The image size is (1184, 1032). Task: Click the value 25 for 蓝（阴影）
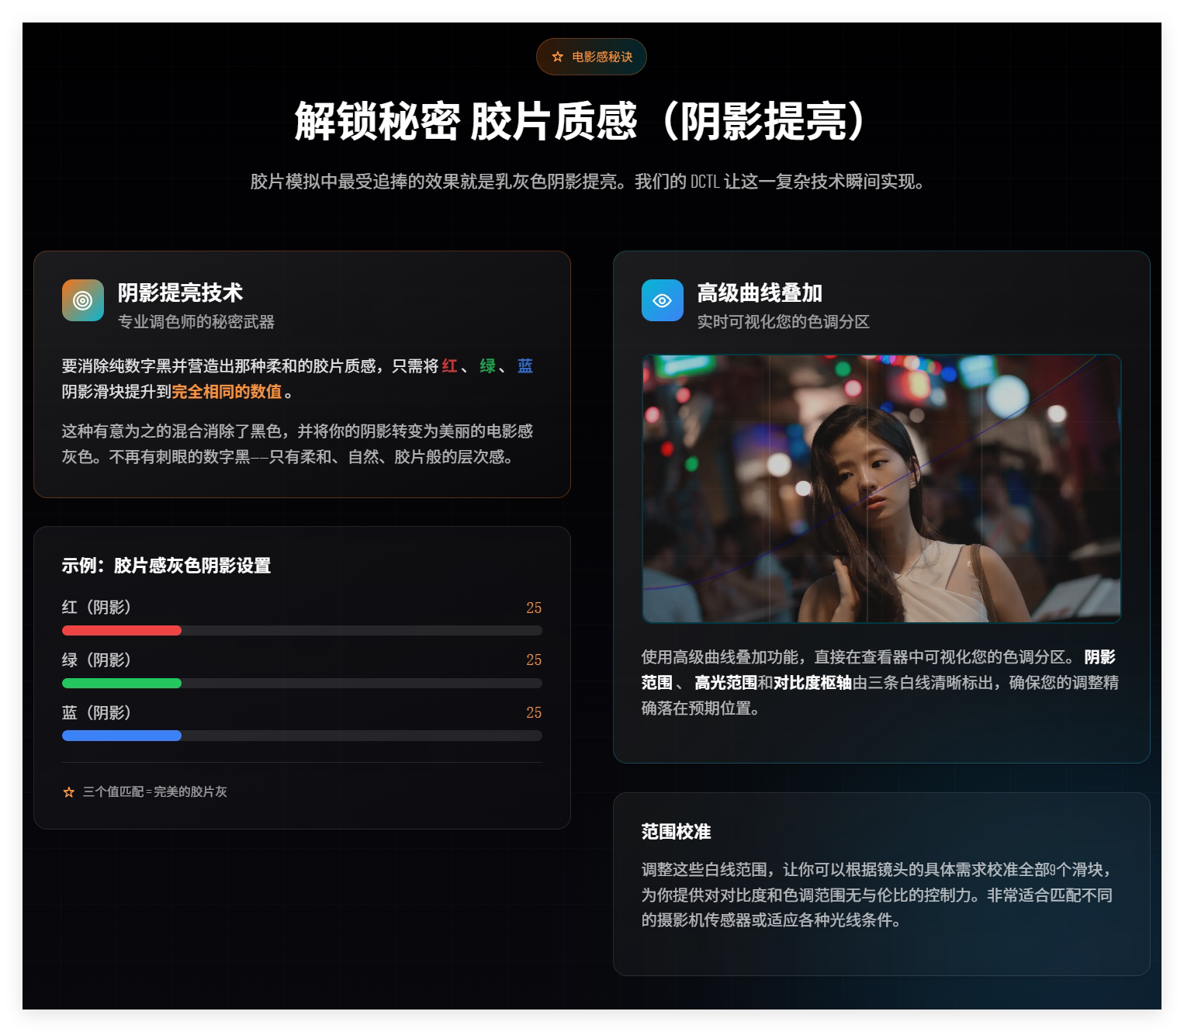pos(534,712)
